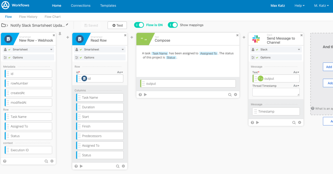Click the Templates link
Screen dimensions: 333x174
pos(108,6)
